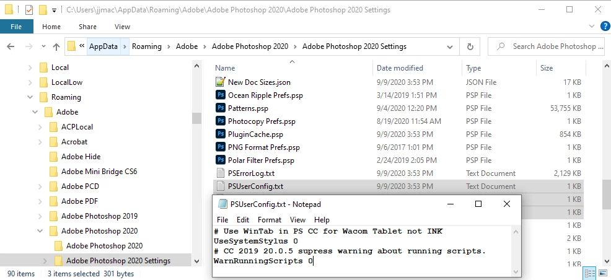Screen dimensions: 611x280
Task: Switch to Details view icon in status bar
Action: 590,273
